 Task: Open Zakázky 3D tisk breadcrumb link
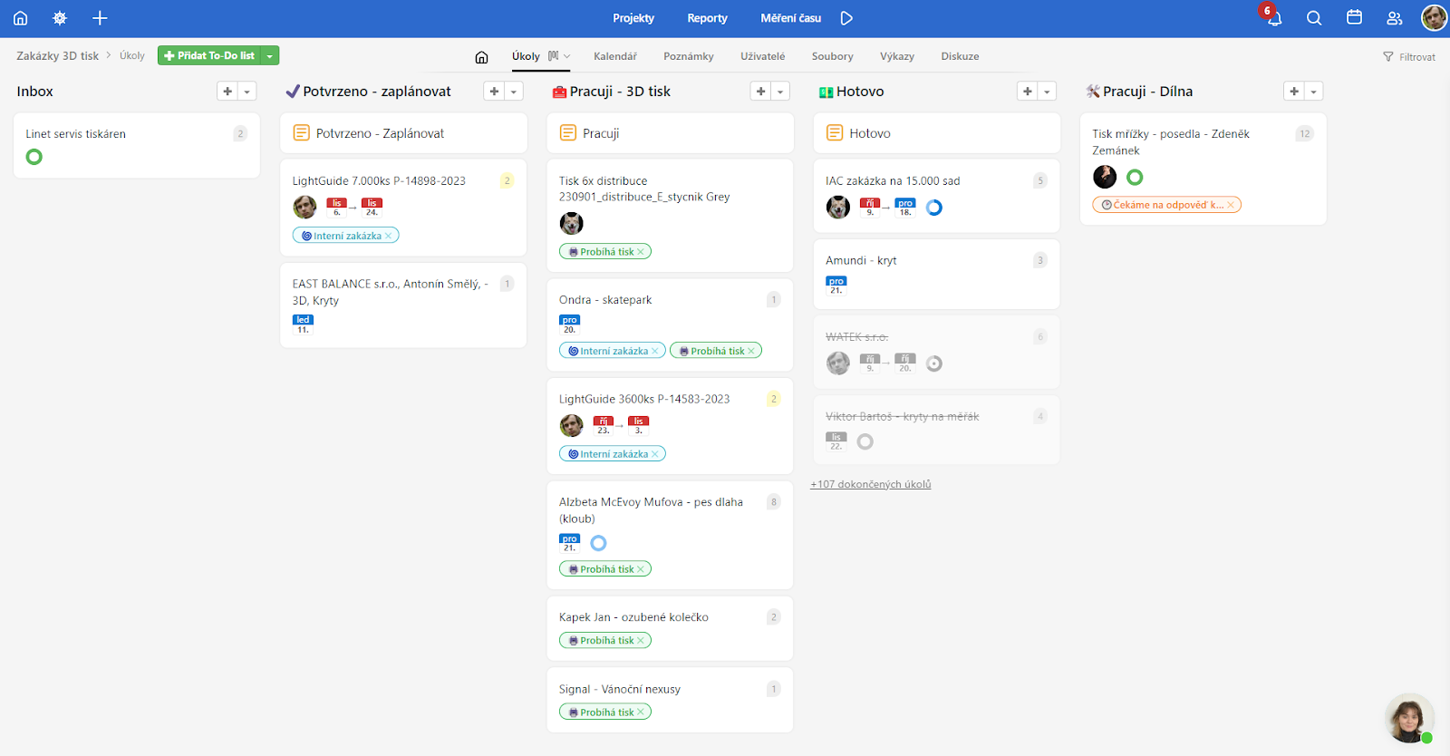[x=57, y=56]
